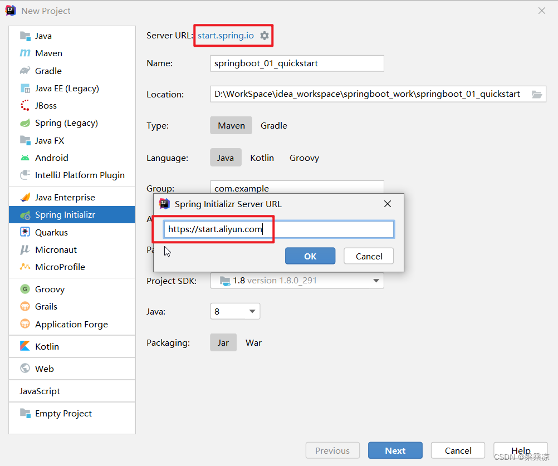558x466 pixels.
Task: Select the Maven project generator
Action: [48, 53]
